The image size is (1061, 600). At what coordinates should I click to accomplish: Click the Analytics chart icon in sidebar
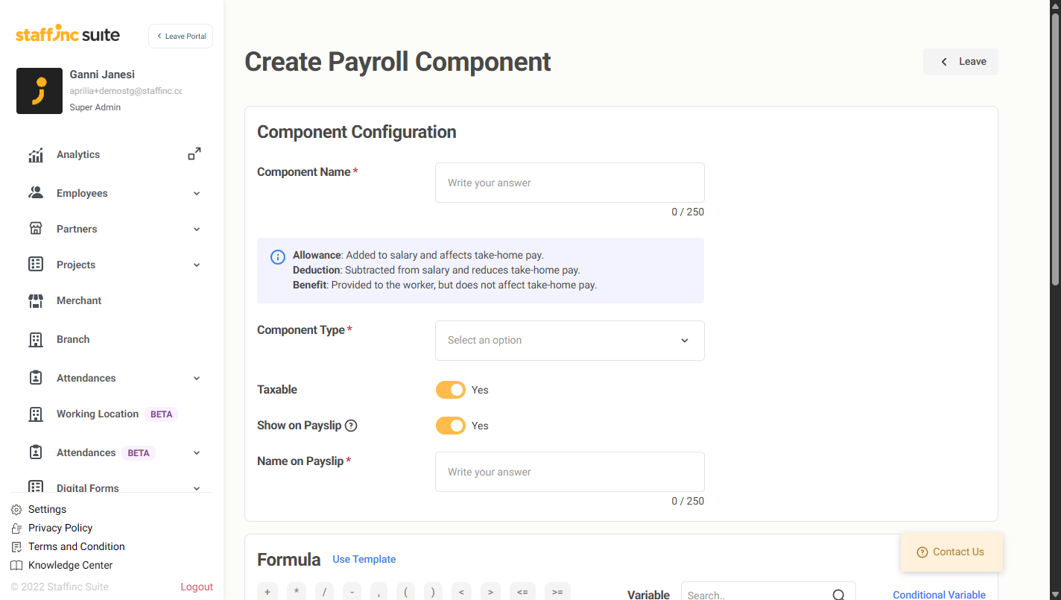36,155
